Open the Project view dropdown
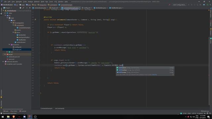 8,8
